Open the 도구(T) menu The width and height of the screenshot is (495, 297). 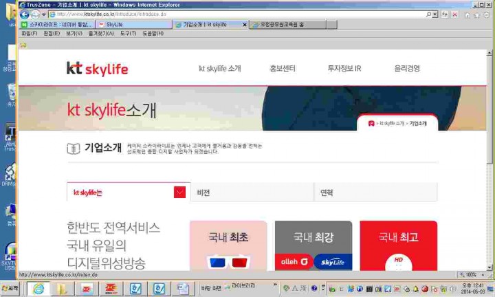pyautogui.click(x=128, y=34)
